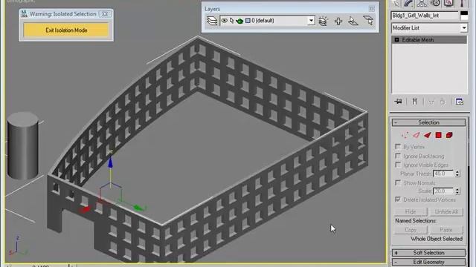Click the object name field Bldg1_Grll_Walls_Int
The image size is (476, 267).
point(425,16)
